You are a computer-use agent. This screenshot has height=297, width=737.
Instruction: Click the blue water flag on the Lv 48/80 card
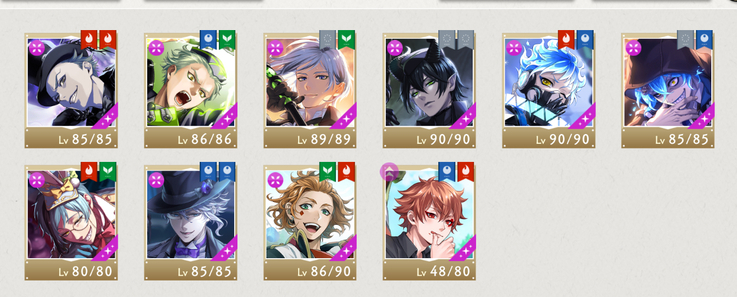pyautogui.click(x=447, y=171)
